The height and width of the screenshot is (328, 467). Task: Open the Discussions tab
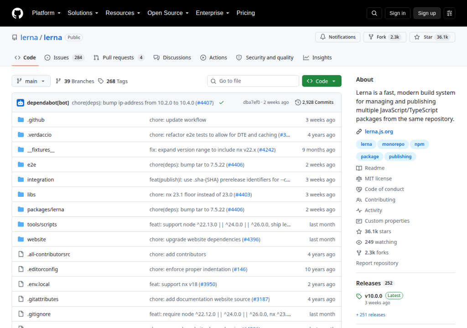click(x=172, y=58)
